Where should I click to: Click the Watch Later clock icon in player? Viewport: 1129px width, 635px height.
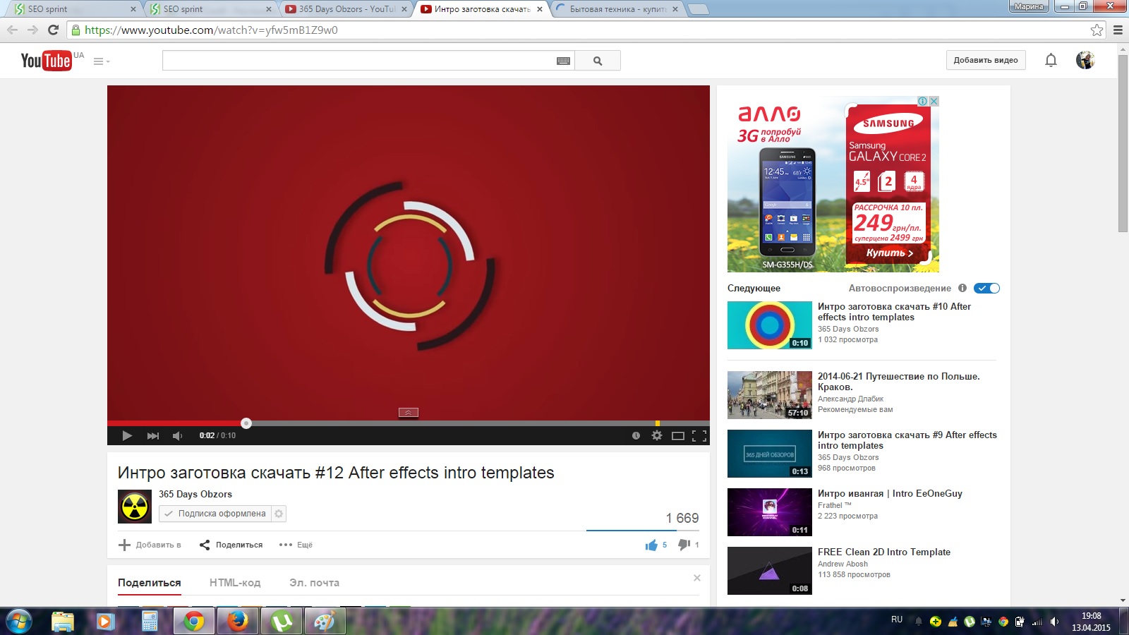click(636, 435)
